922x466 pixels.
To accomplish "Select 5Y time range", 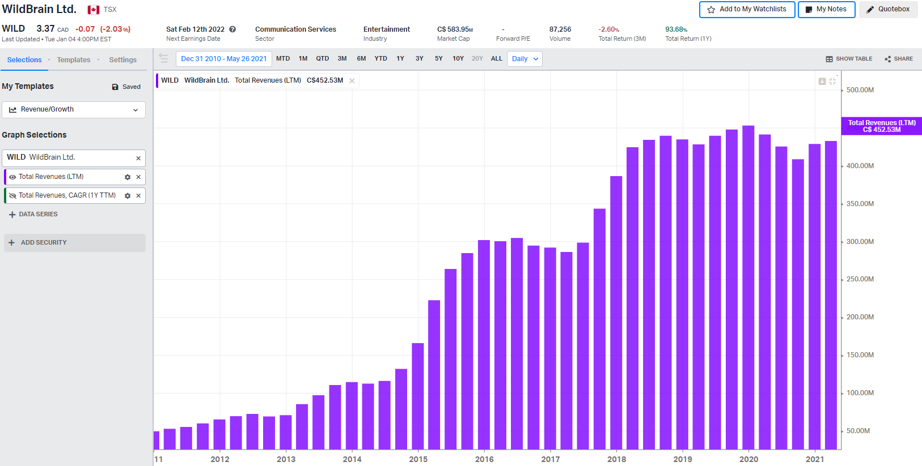I will click(x=439, y=59).
